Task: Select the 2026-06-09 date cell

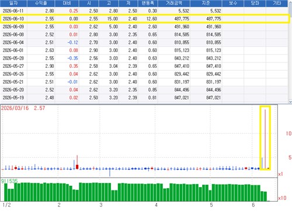Action: tap(13, 26)
